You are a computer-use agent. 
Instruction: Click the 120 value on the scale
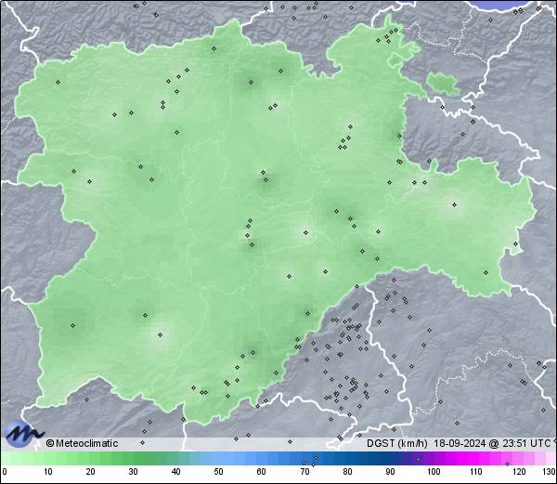pos(519,472)
